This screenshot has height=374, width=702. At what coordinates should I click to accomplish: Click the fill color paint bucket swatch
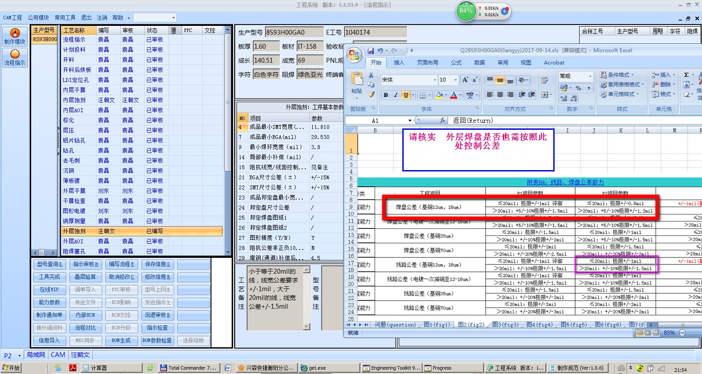tap(440, 95)
